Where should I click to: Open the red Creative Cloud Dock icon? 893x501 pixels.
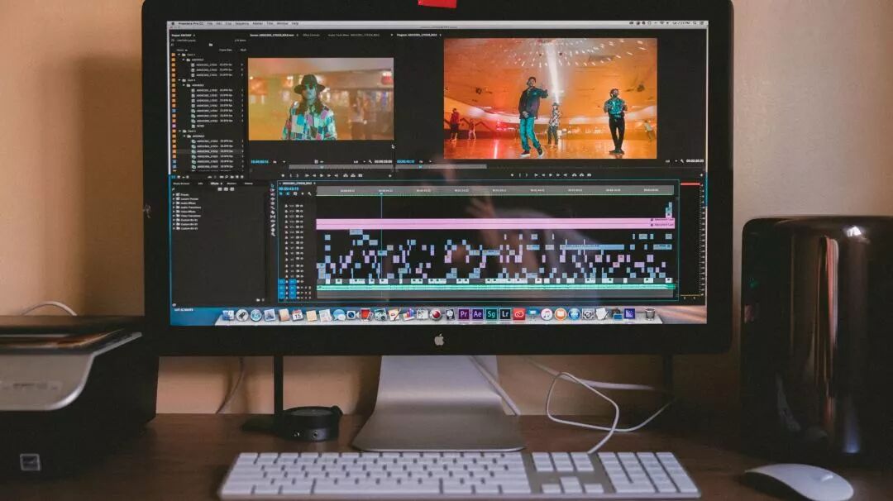coord(518,313)
